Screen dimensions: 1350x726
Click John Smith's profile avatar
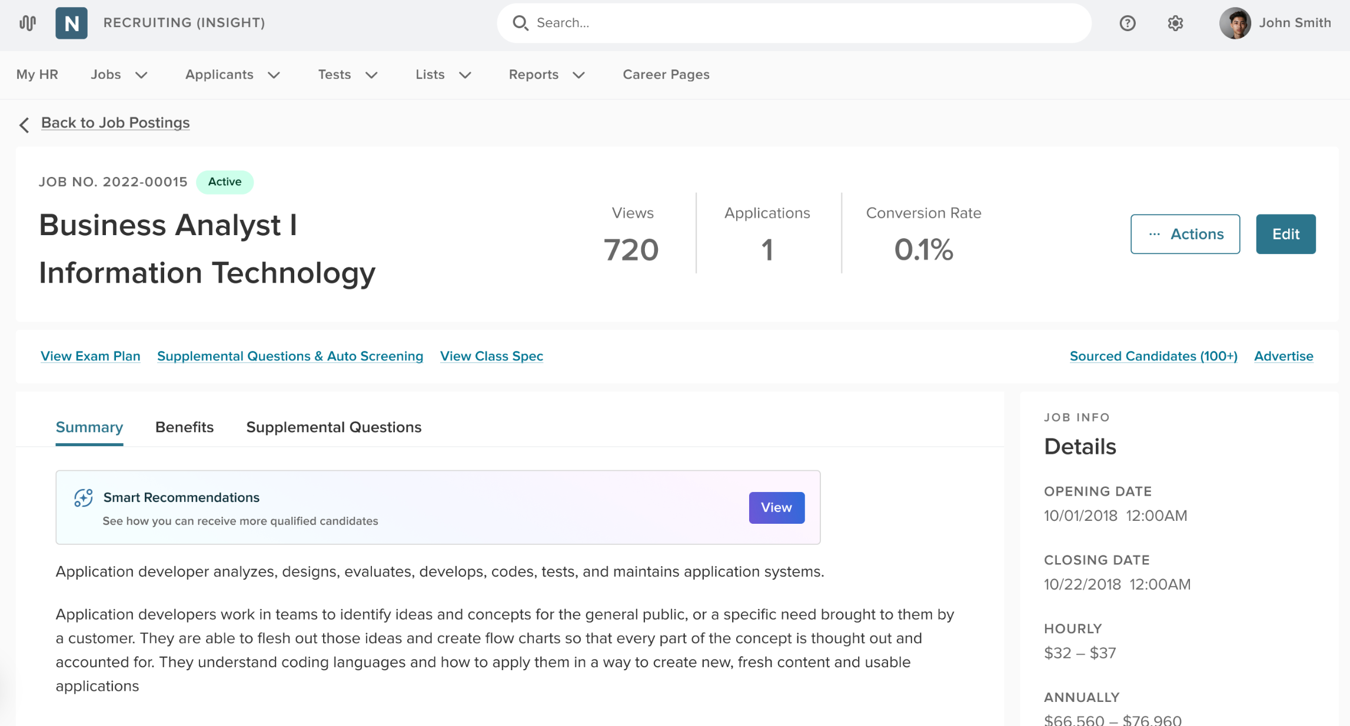1235,23
